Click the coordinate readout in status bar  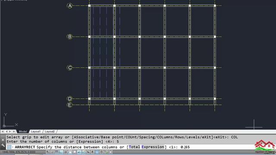tap(19, 152)
